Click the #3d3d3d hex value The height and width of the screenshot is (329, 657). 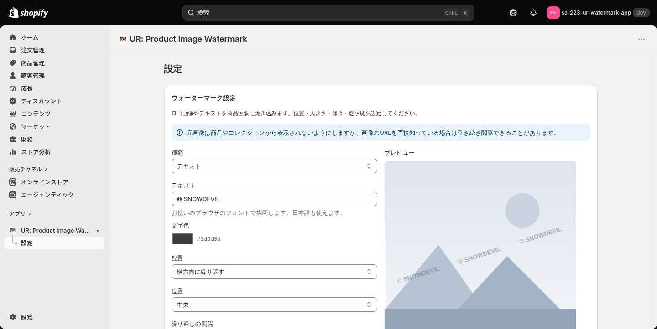coord(209,239)
